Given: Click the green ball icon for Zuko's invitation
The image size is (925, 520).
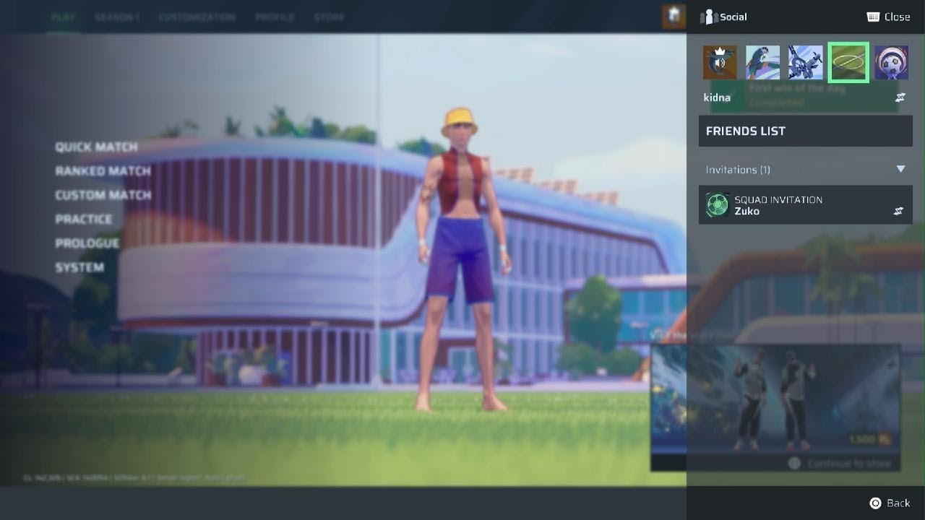Looking at the screenshot, I should [x=717, y=205].
